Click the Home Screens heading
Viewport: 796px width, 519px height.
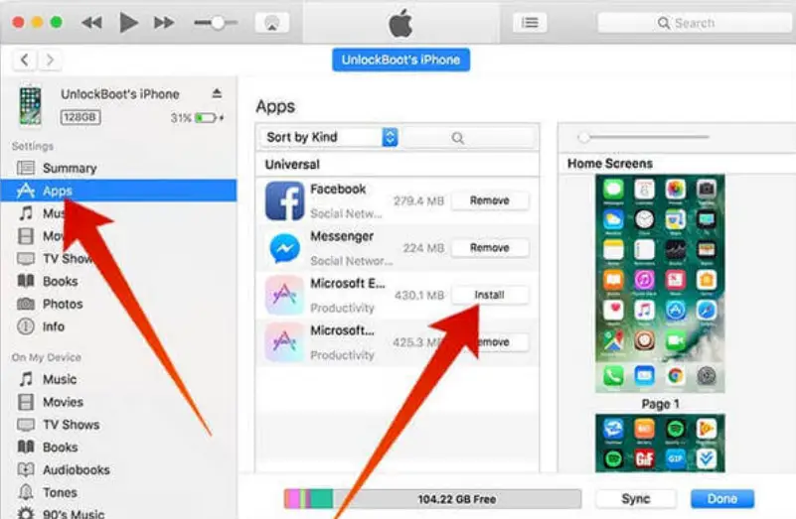pyautogui.click(x=610, y=164)
